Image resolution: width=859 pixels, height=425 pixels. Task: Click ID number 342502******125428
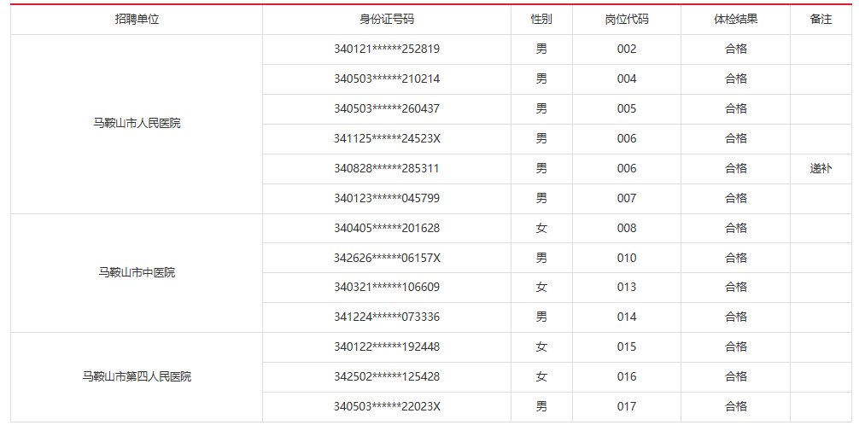(x=387, y=376)
